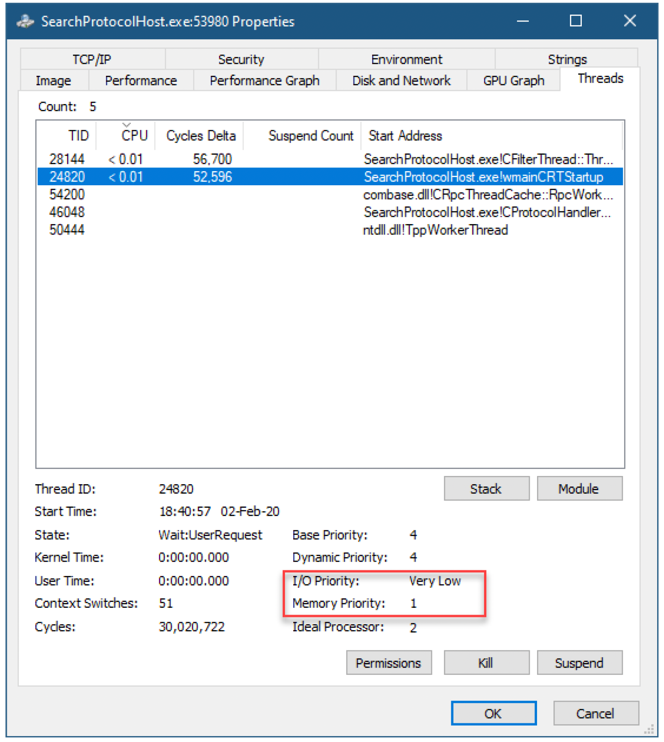Click the Module button
664x742 pixels.
[x=579, y=489]
